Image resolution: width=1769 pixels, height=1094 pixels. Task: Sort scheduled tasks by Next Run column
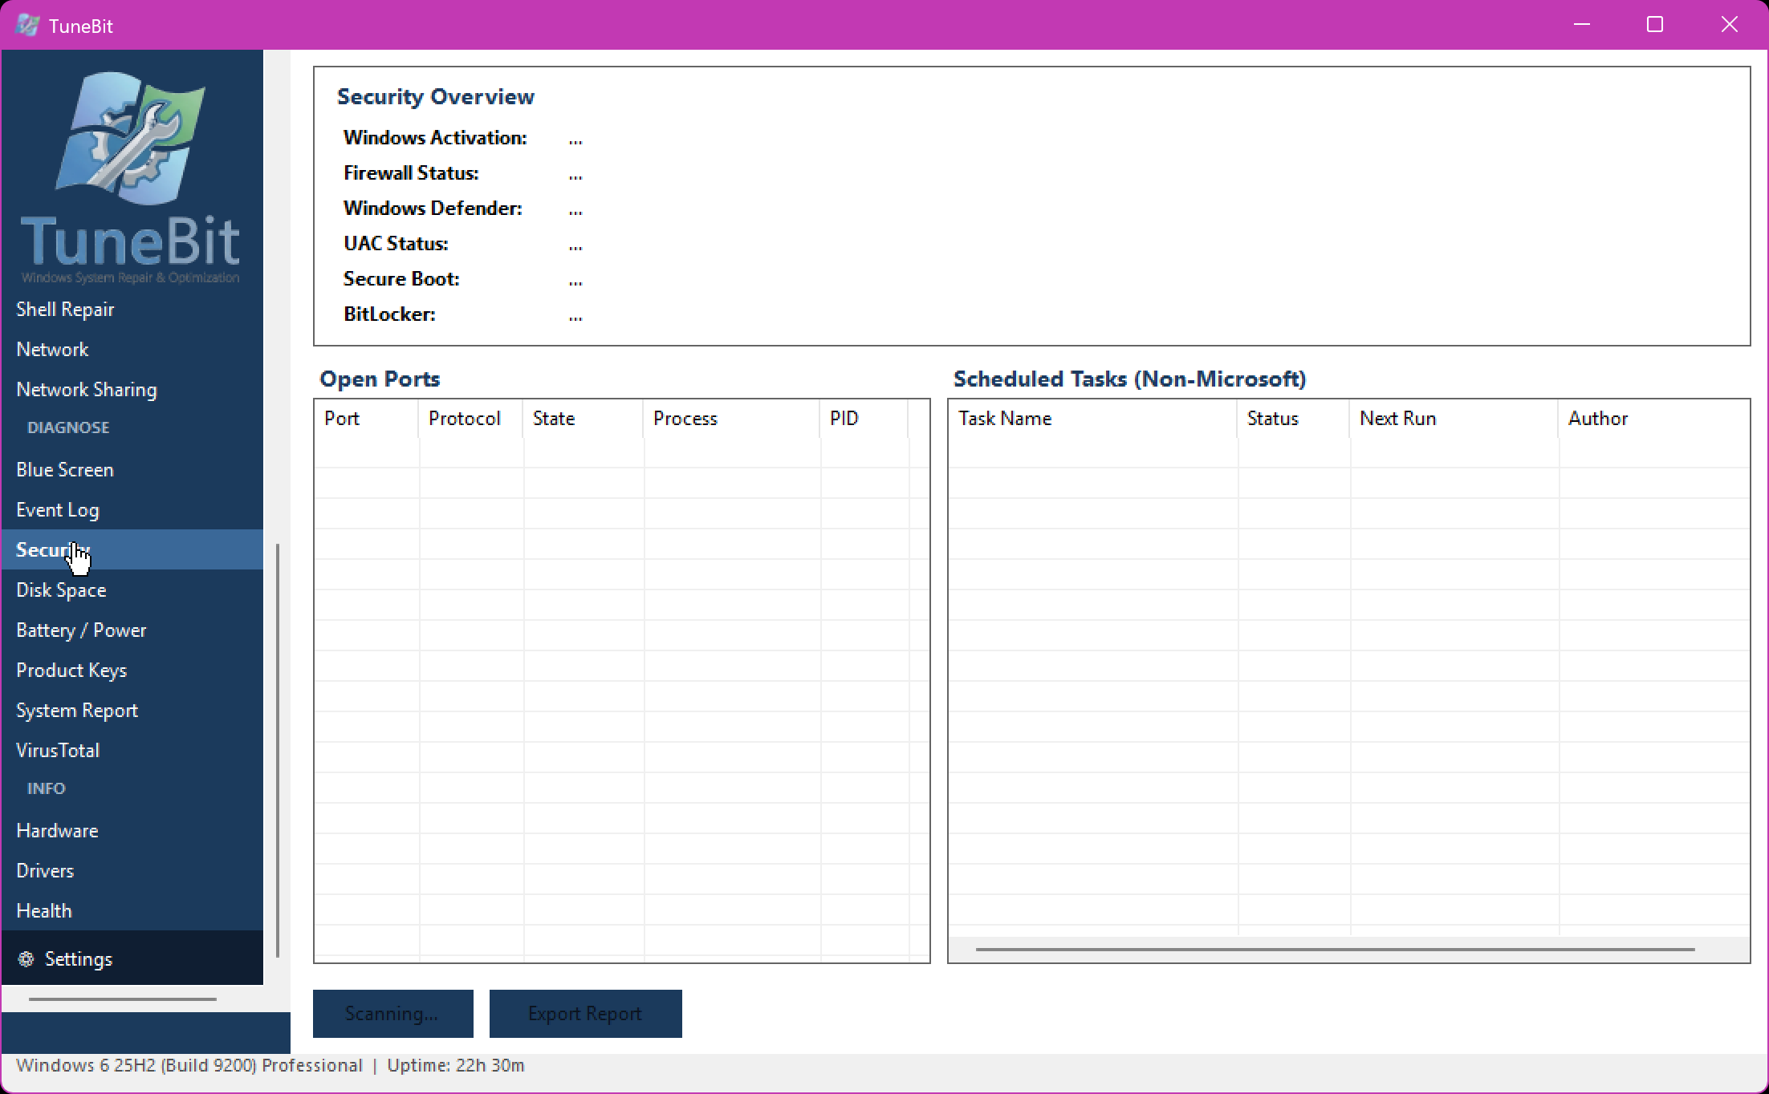[1454, 419]
